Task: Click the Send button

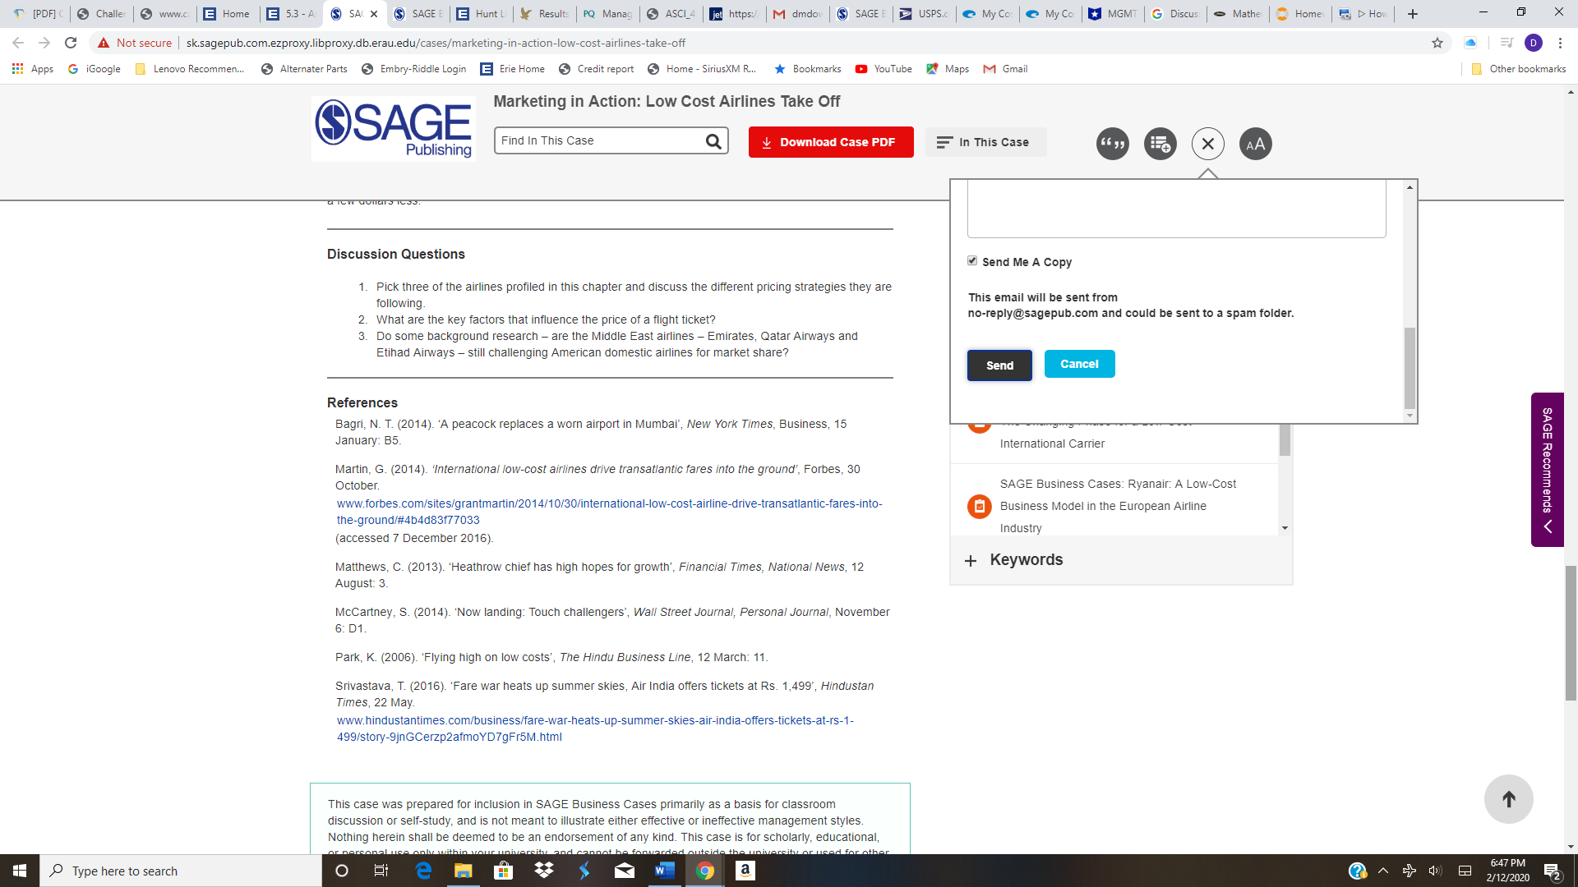Action: 999,365
